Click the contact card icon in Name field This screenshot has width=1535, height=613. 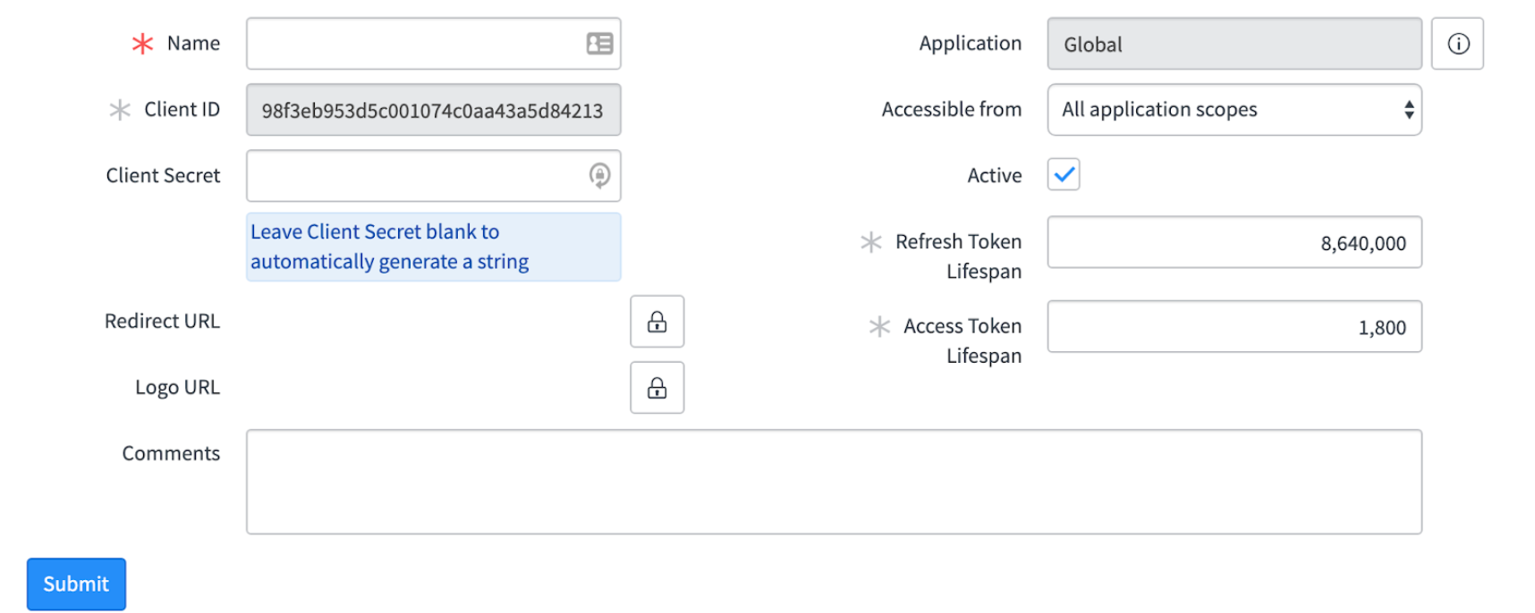599,44
